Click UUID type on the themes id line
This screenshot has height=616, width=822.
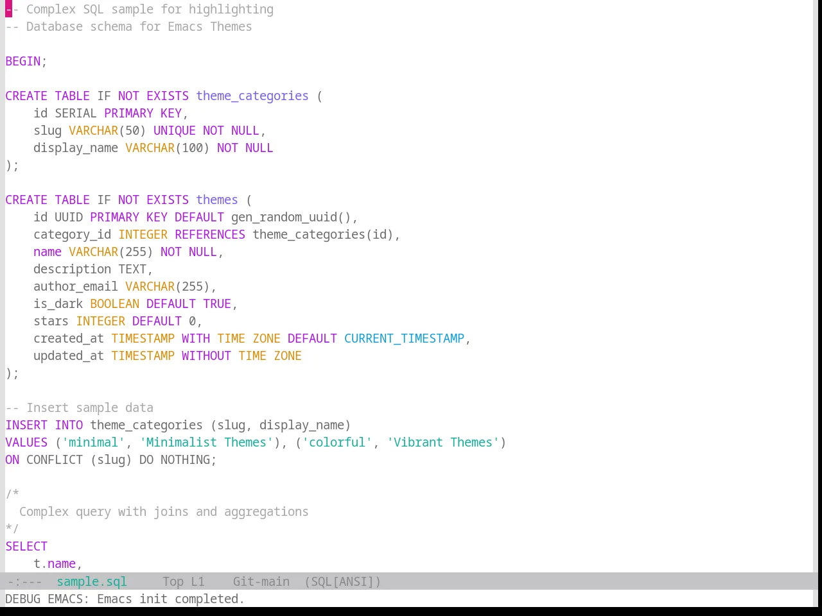point(69,217)
